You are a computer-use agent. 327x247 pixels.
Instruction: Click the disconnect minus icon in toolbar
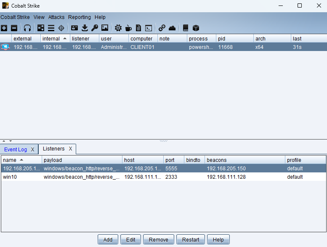click(x=14, y=28)
